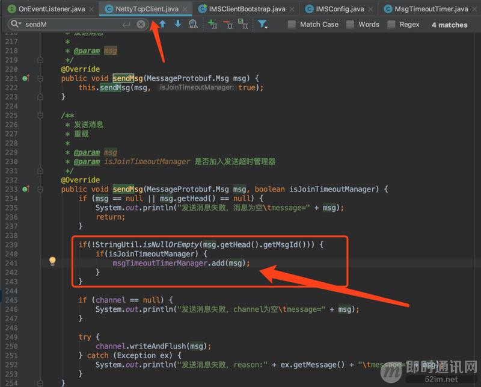Click sendMsg in declaration on line 221
Image resolution: width=481 pixels, height=387 pixels.
coord(127,78)
